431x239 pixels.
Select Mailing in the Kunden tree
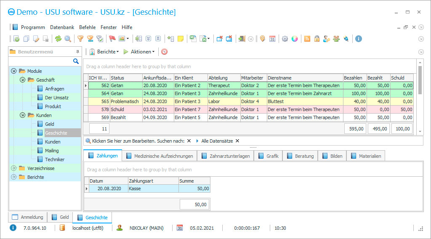click(x=52, y=151)
